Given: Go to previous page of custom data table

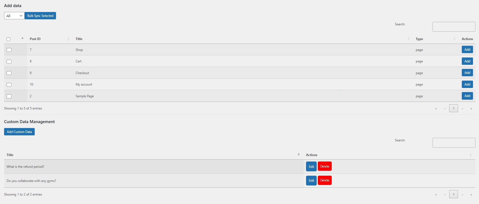Looking at the screenshot, I should point(445,195).
